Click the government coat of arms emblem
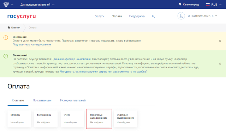The height and width of the screenshot is (131, 226). pos(6,4)
